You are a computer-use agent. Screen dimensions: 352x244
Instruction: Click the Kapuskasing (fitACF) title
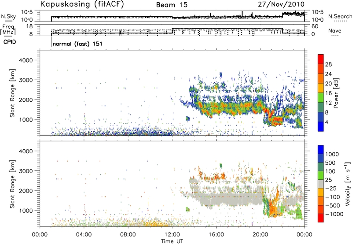(82, 4)
